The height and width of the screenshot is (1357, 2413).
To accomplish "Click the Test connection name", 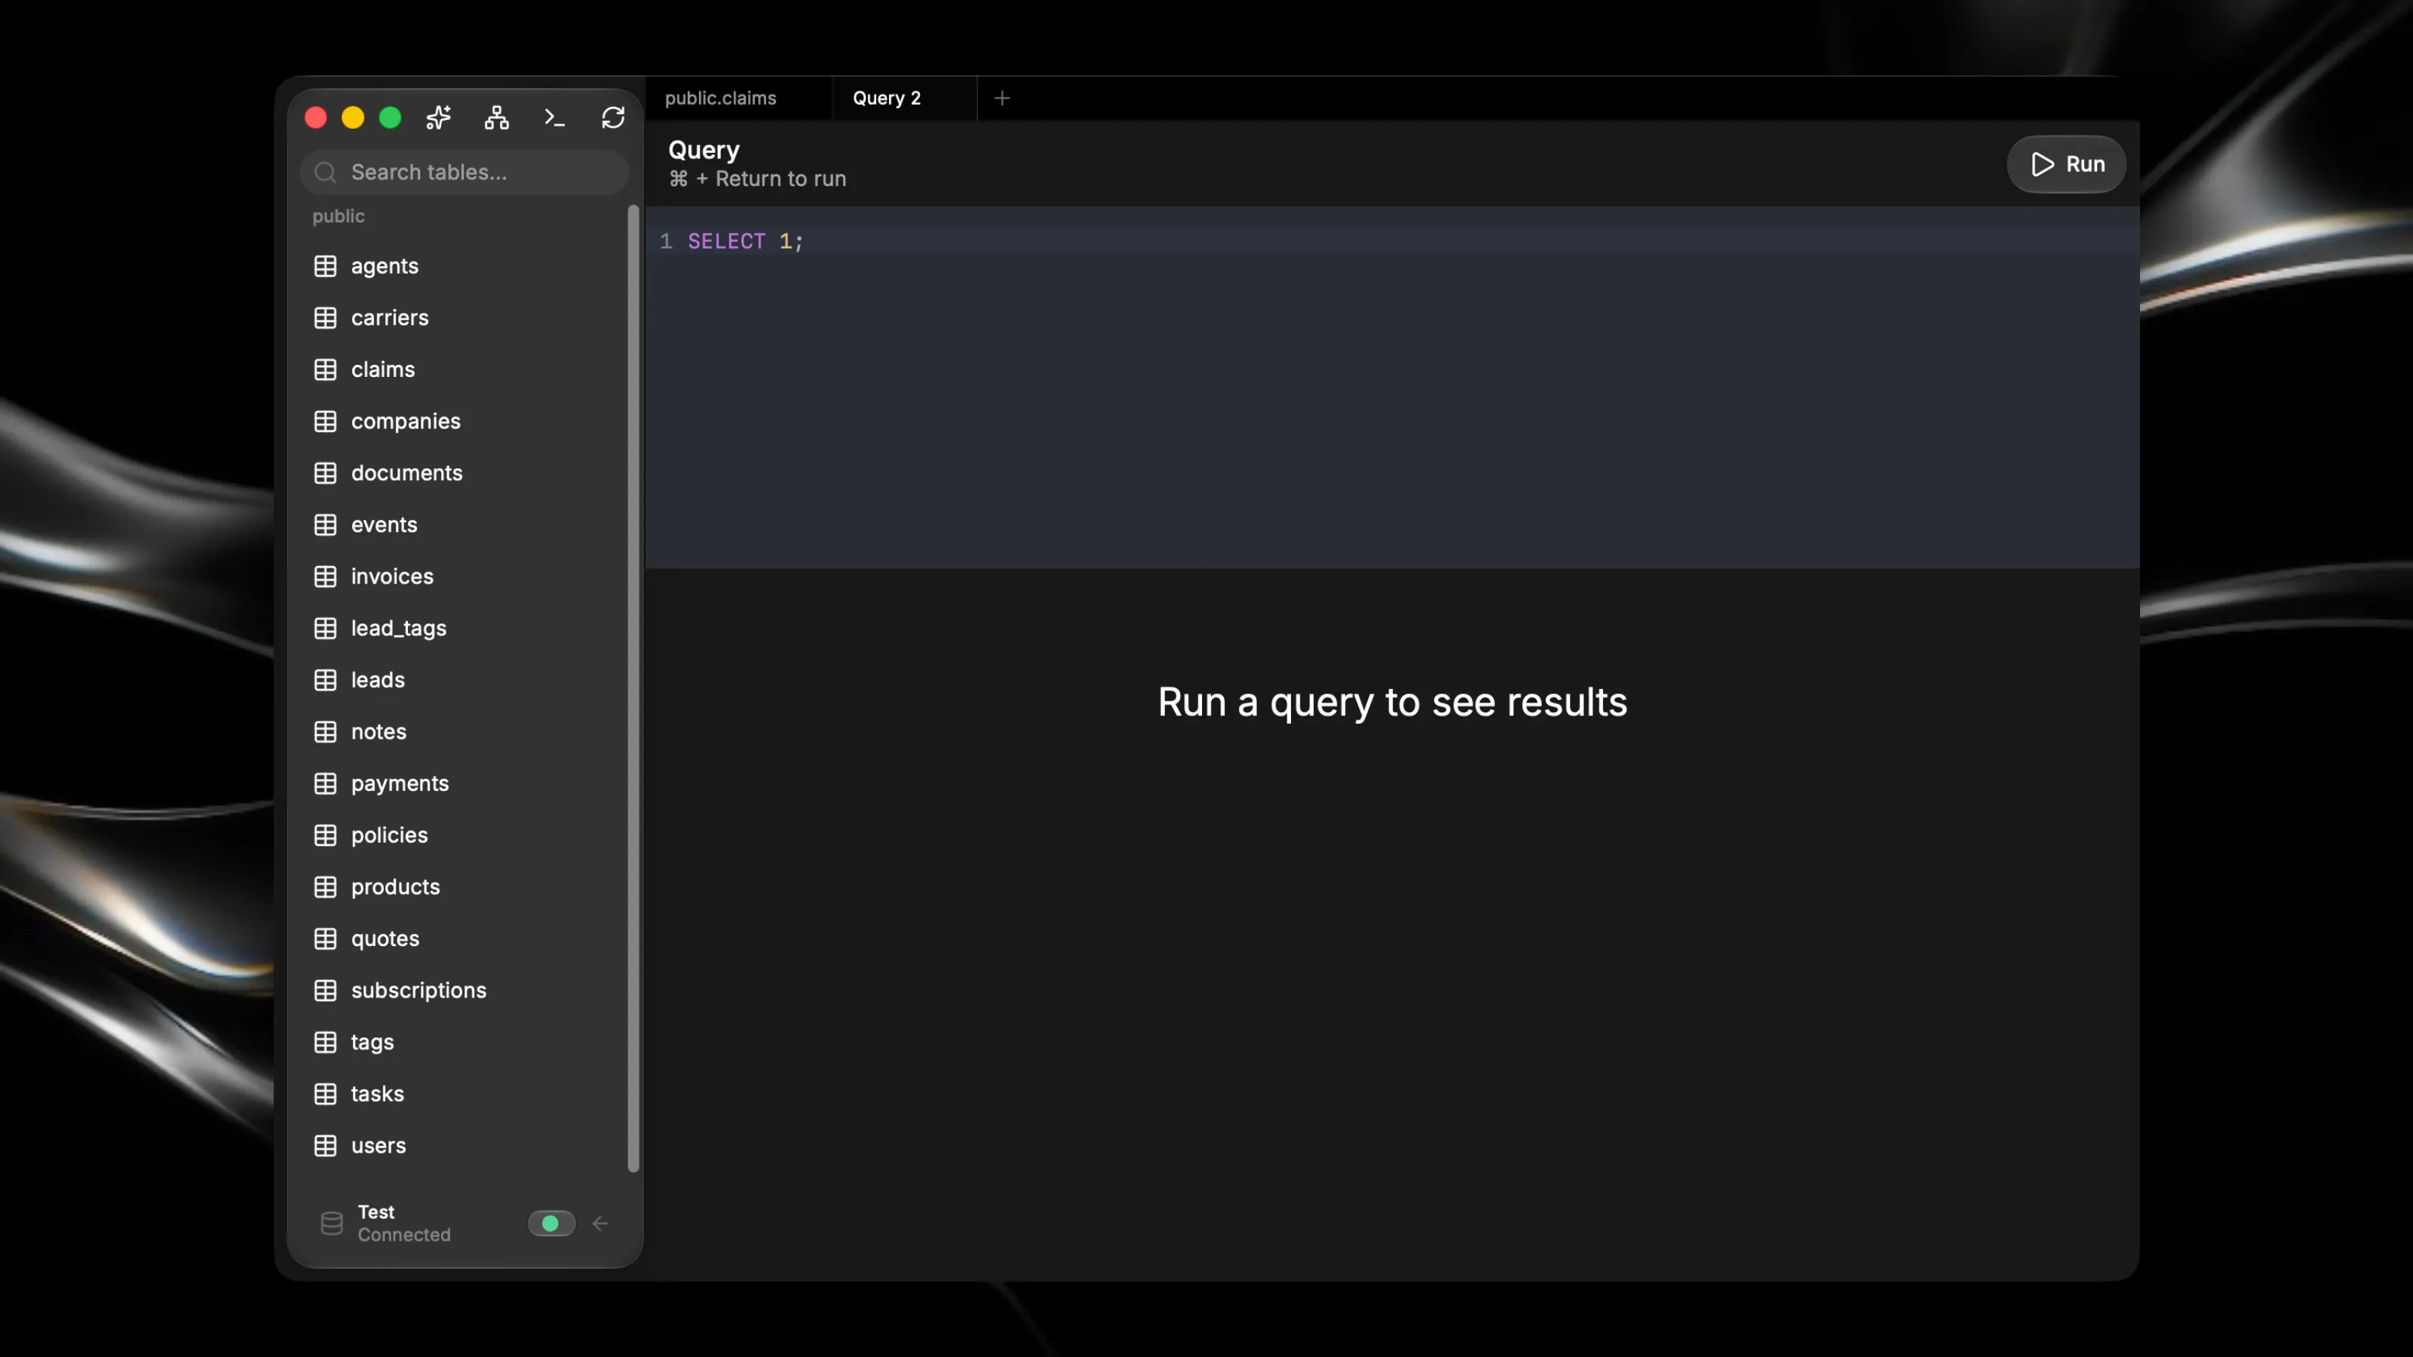I will 376,1211.
